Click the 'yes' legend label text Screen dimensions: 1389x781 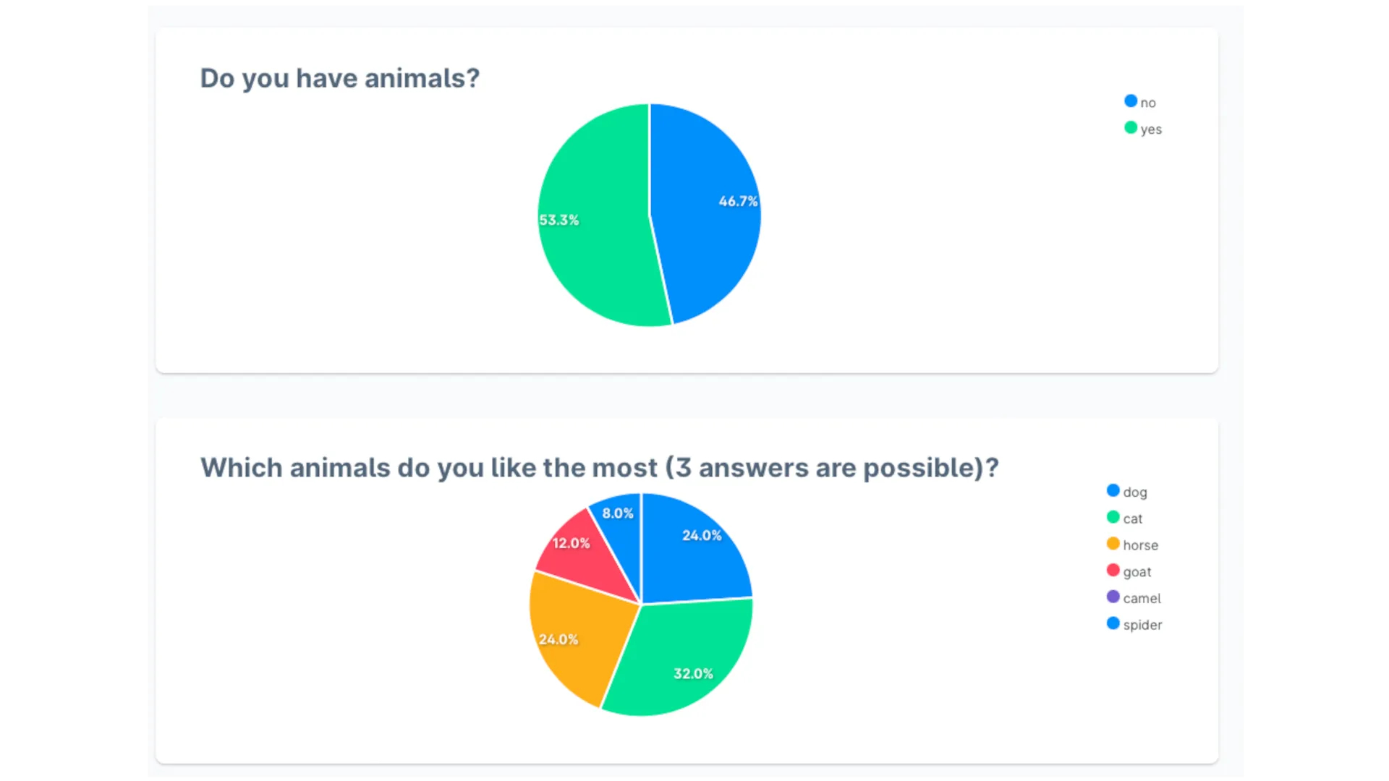coord(1151,129)
